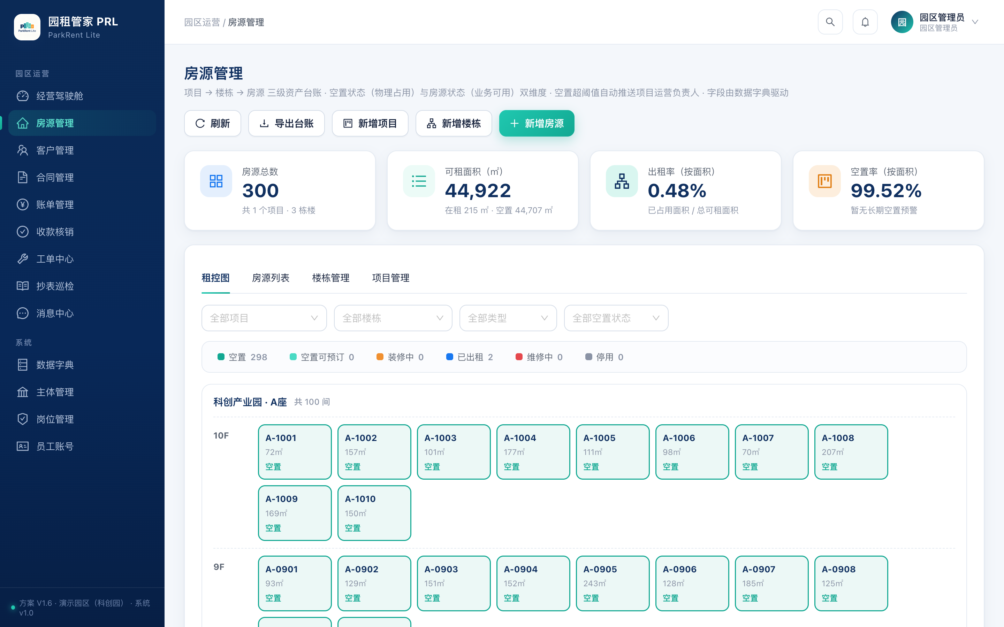Switch to the 楼栋管理 tab
Viewport: 1004px width, 627px height.
(330, 278)
